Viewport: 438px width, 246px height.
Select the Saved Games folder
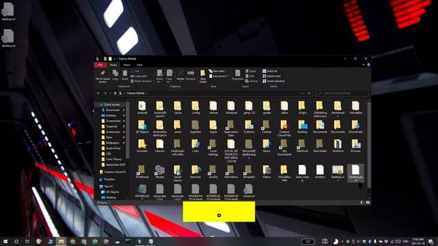point(177,173)
